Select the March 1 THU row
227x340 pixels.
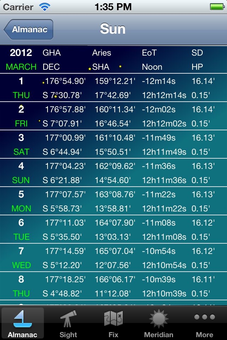(113, 88)
